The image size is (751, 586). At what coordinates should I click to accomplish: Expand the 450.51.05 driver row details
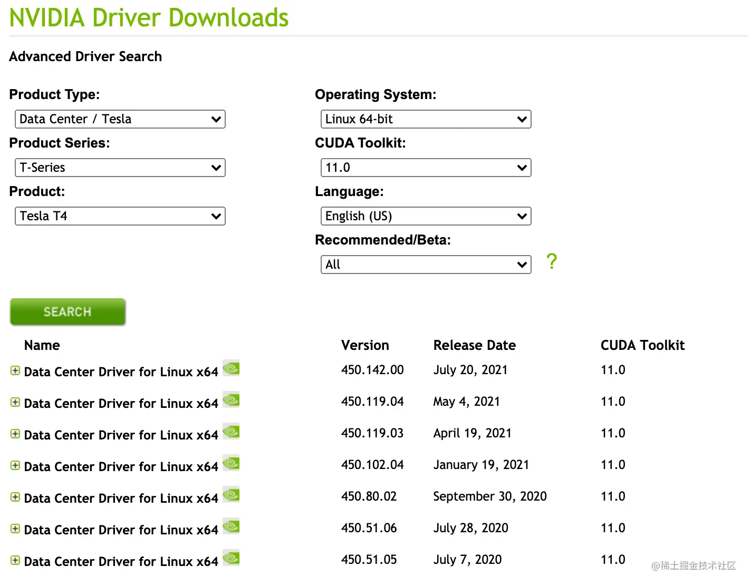click(15, 561)
